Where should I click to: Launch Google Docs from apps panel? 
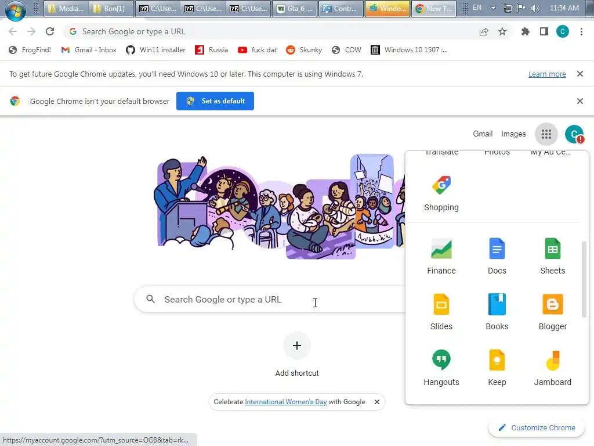tap(497, 256)
